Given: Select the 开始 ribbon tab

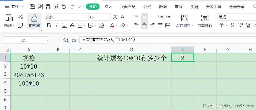Looking at the screenshot, I should tap(93, 7).
